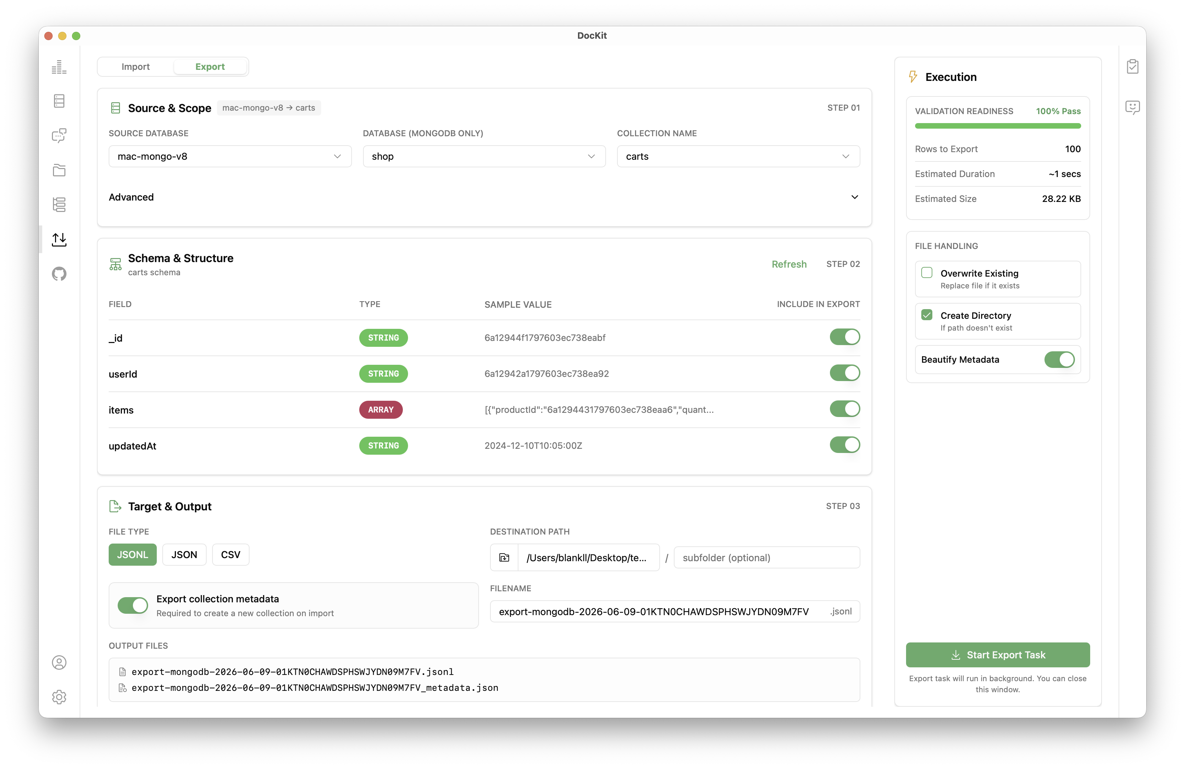This screenshot has width=1185, height=769.
Task: Toggle userId field include in export
Action: [844, 373]
